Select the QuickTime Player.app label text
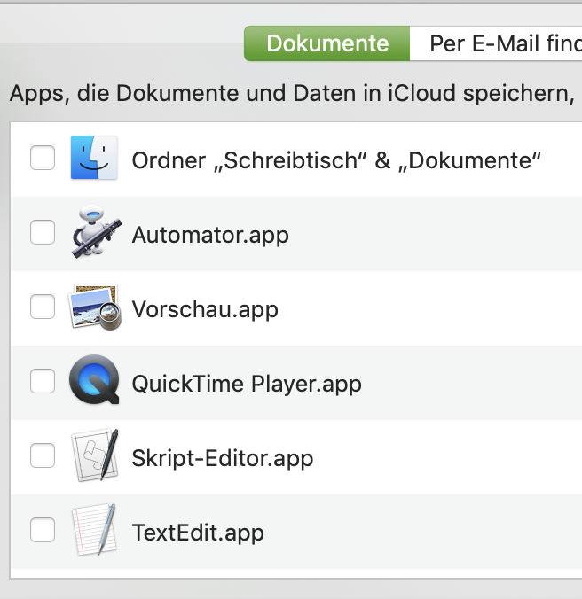The width and height of the screenshot is (582, 599). point(247,384)
